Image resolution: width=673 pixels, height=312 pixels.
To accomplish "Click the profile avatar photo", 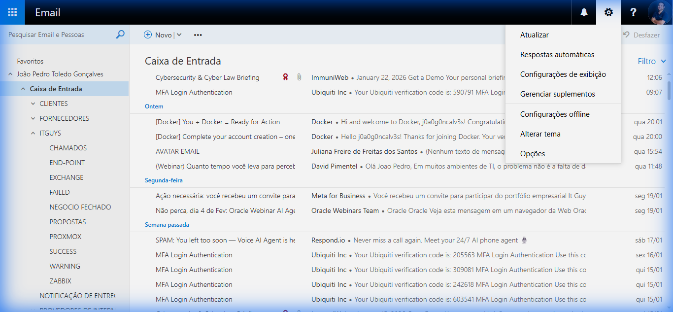I will click(661, 12).
